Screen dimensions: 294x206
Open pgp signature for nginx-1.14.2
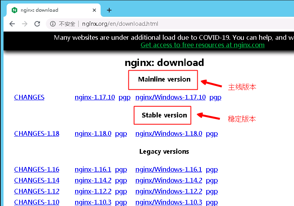coord(121,180)
